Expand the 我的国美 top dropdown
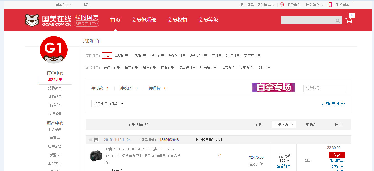 [x=266, y=5]
